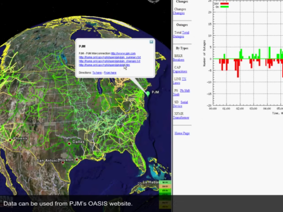
Task: Click the Dallas city marker dot
Action: (x=69, y=144)
